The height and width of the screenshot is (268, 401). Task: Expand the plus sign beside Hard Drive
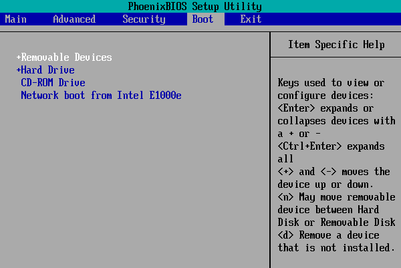click(19, 70)
